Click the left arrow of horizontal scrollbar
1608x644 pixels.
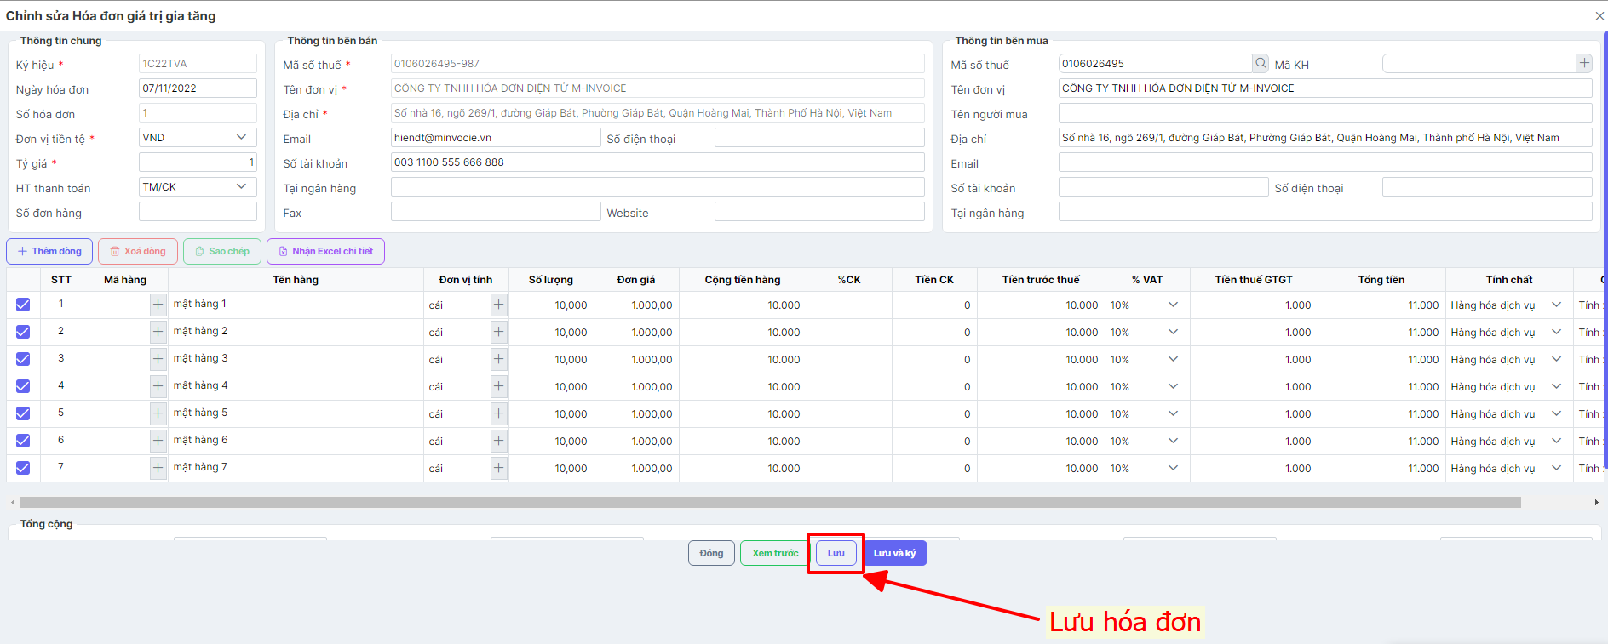pyautogui.click(x=12, y=503)
